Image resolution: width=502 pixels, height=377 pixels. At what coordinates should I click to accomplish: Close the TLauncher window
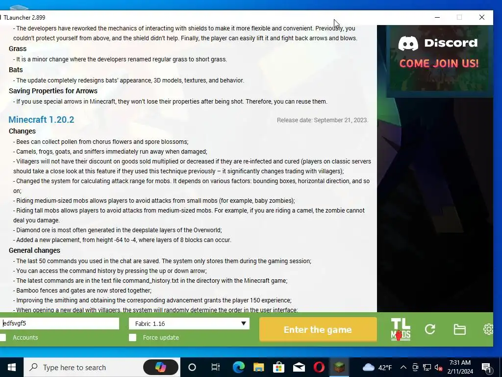click(x=482, y=17)
